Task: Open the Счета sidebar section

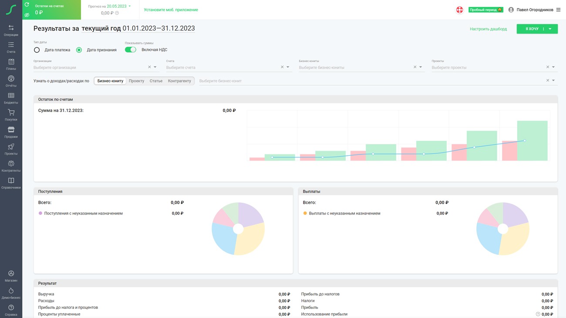Action: 11,47
